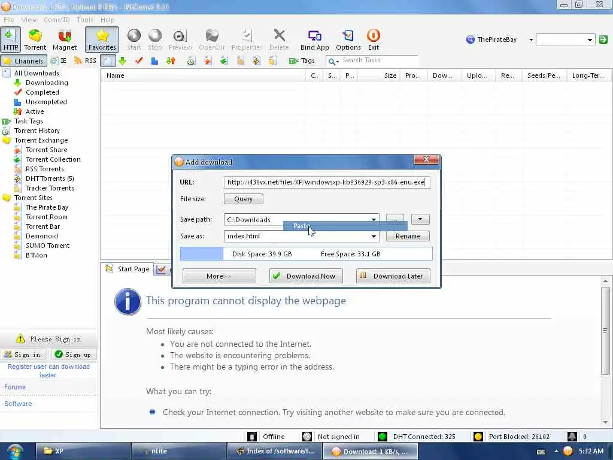Toggle the Channels button

(x=24, y=60)
